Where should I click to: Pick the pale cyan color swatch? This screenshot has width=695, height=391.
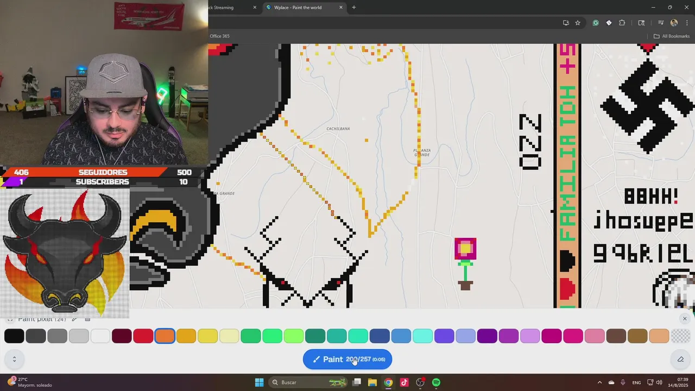tap(422, 336)
